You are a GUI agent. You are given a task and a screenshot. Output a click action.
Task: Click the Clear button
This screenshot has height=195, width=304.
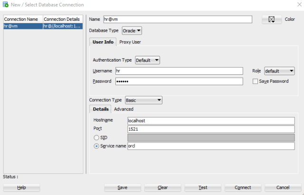click(x=162, y=187)
